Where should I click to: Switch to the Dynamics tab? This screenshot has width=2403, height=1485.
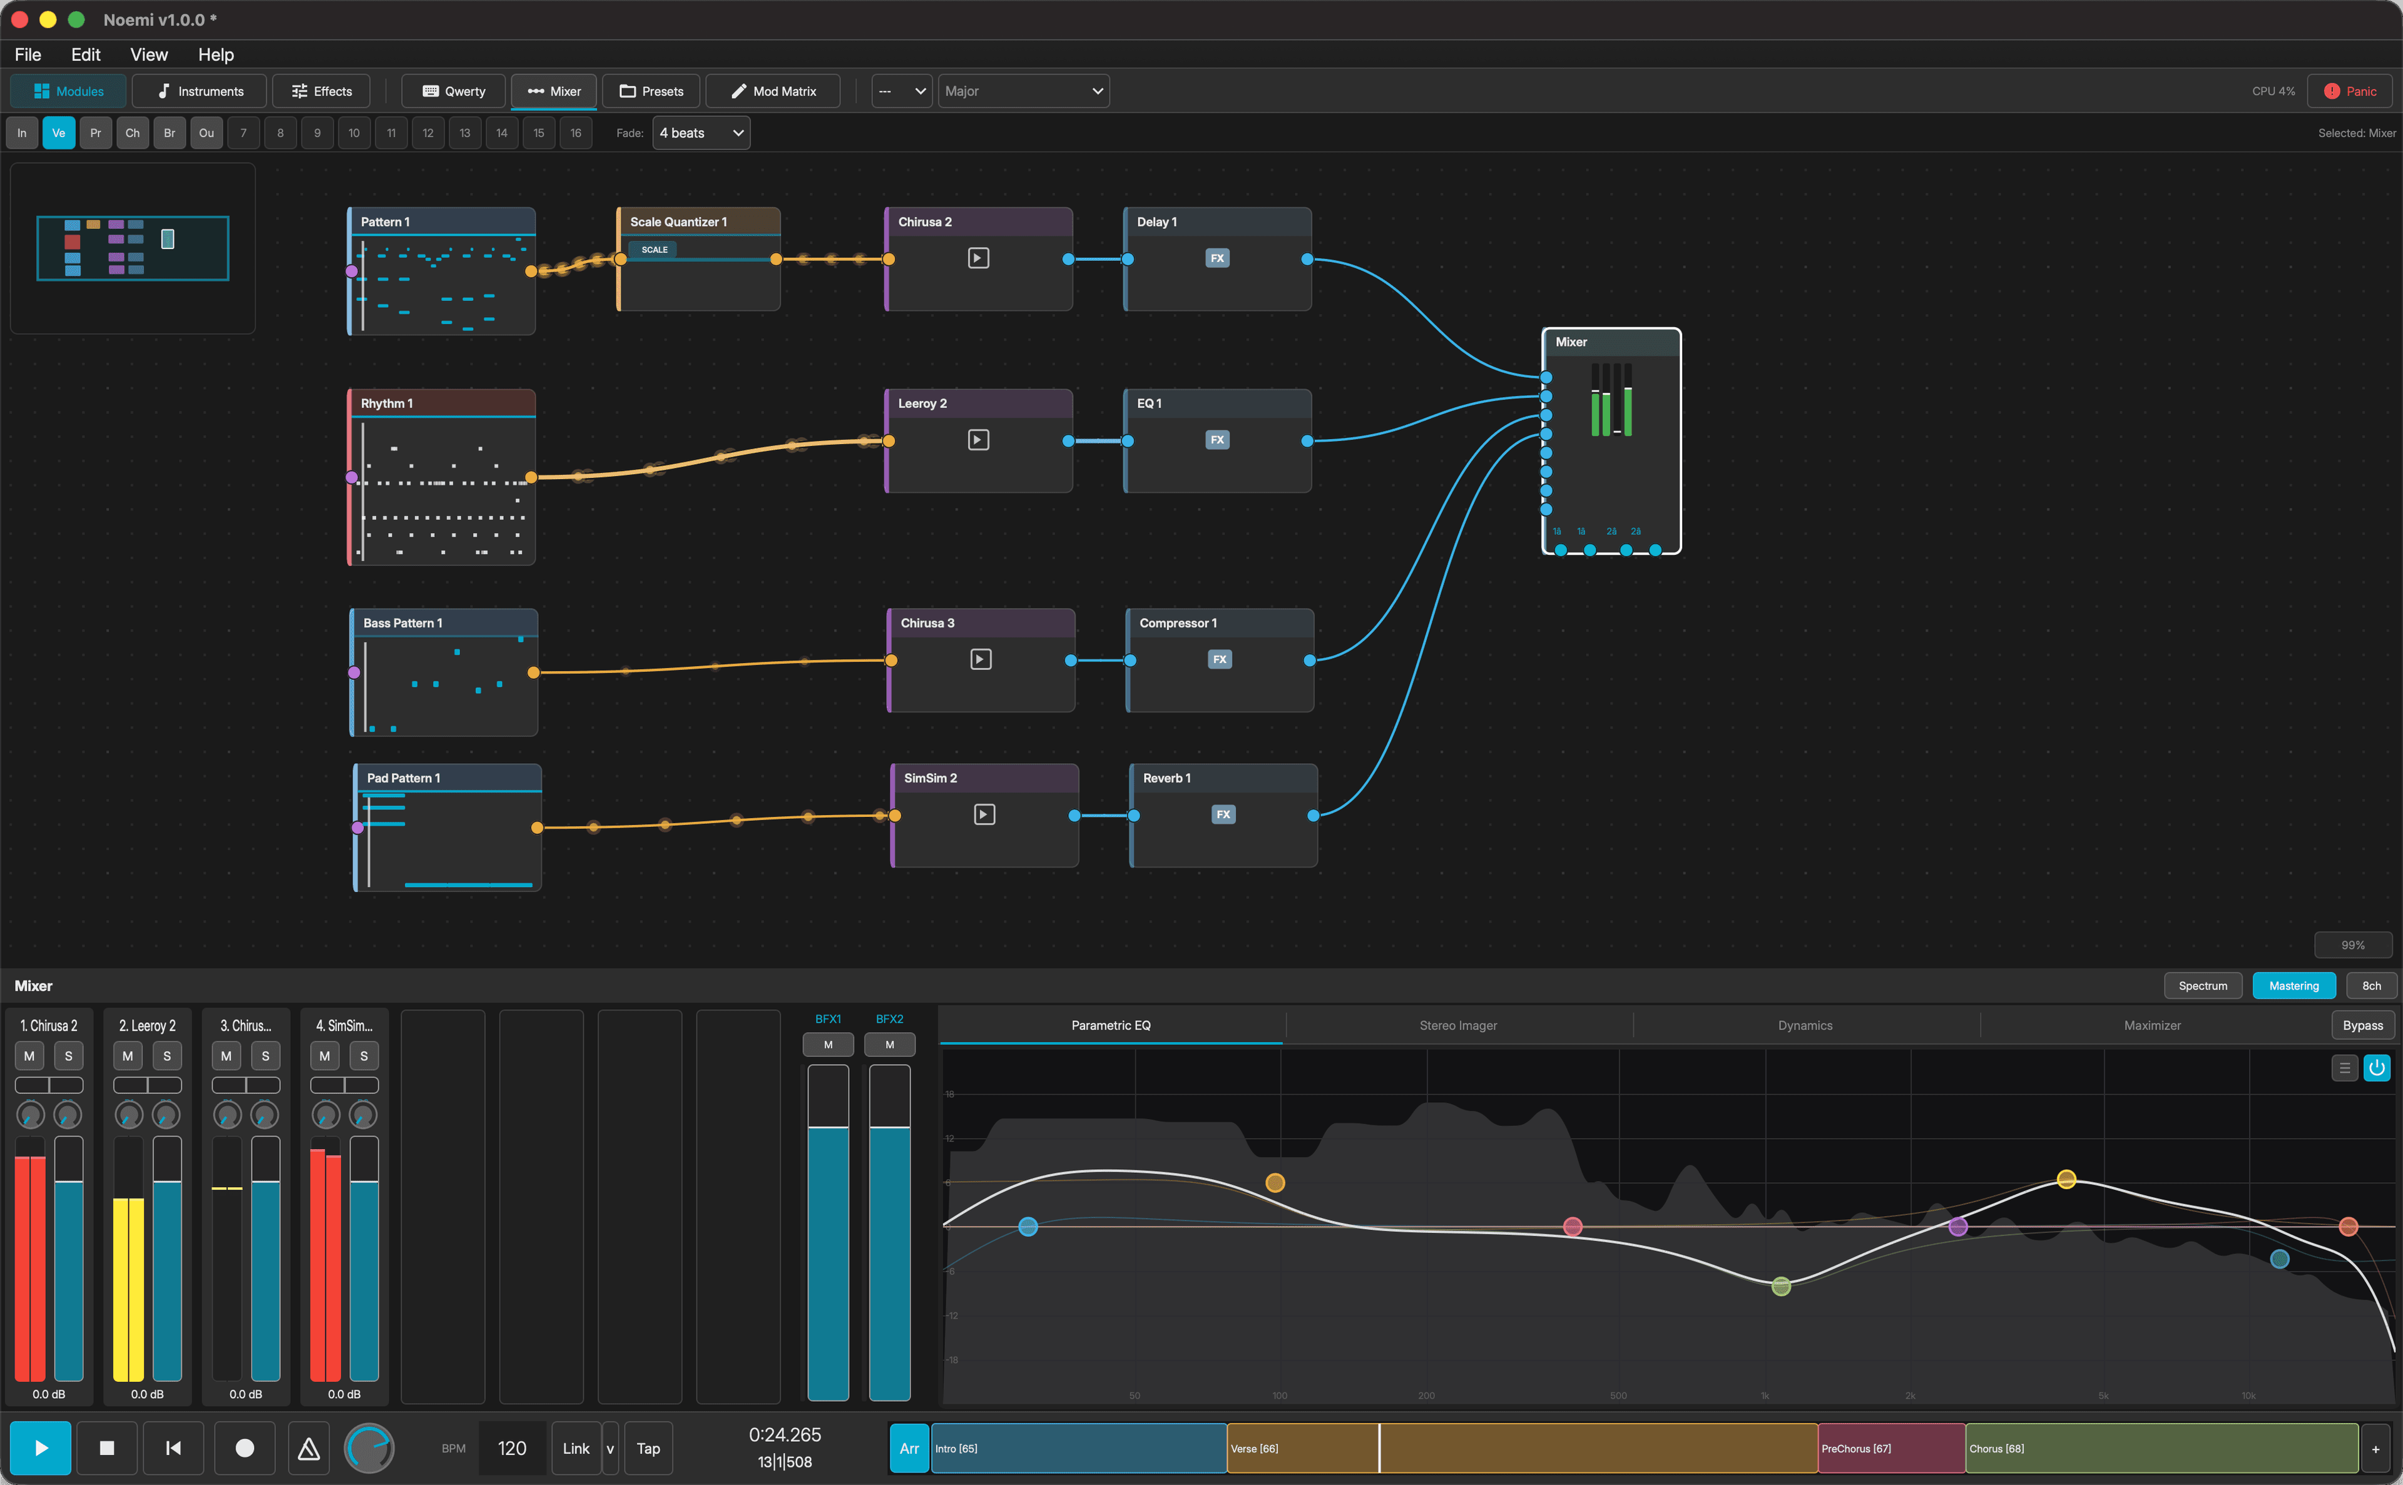click(1805, 1025)
